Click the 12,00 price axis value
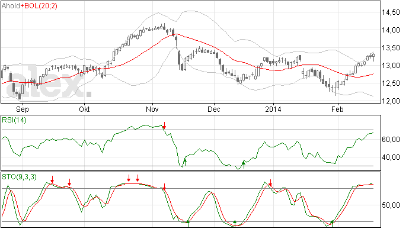 pos(391,101)
